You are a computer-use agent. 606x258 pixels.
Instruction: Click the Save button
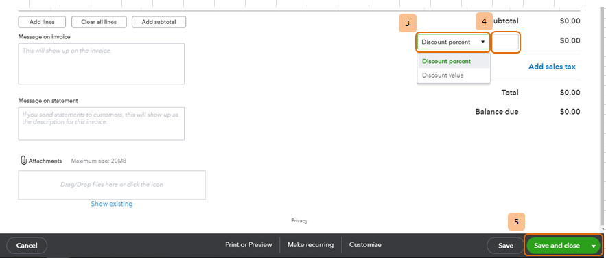point(506,246)
